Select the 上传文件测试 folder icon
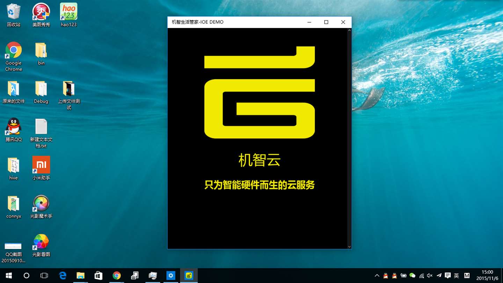The height and width of the screenshot is (283, 503). tap(69, 95)
